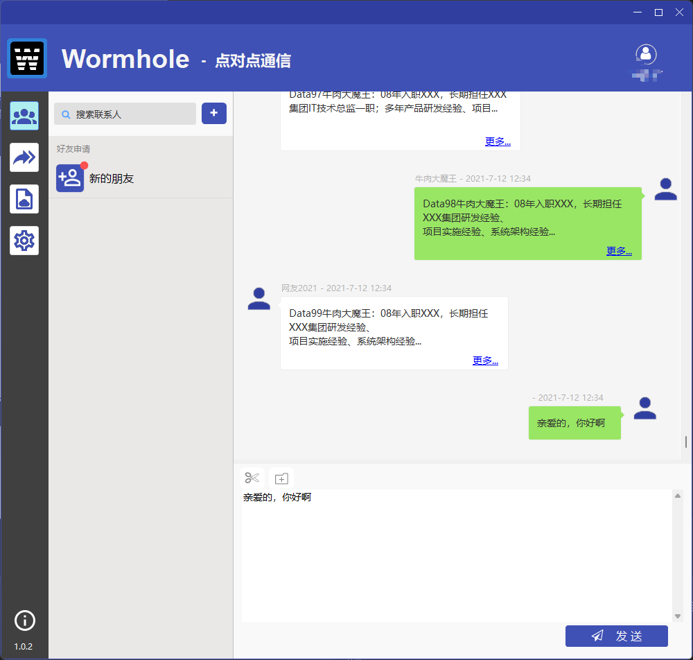Click the text box scroll down arrow
693x660 pixels.
678,616
